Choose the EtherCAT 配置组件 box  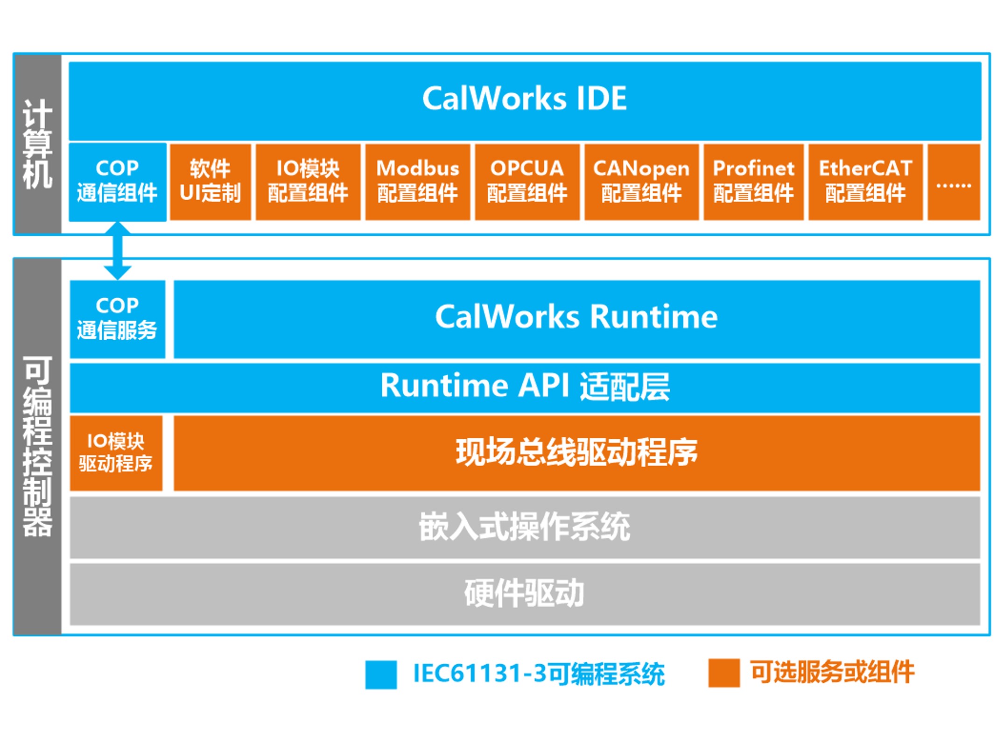click(865, 182)
